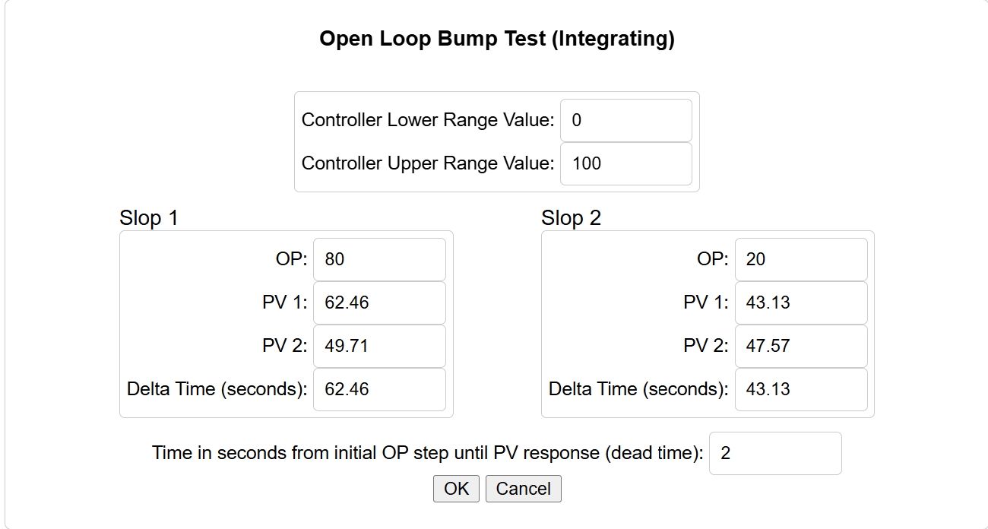Focus the Slop 1 PV 1 field
The height and width of the screenshot is (529, 988).
point(378,303)
